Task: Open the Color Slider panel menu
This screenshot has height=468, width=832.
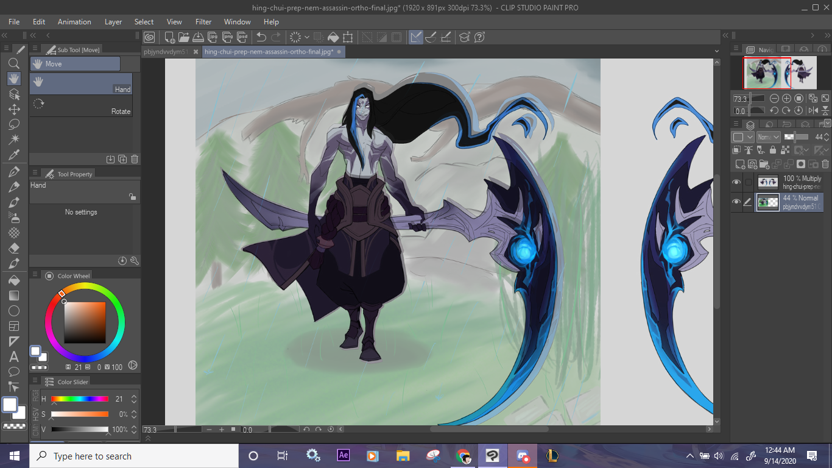Action: coord(35,381)
